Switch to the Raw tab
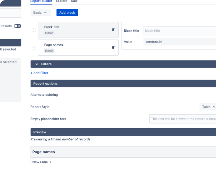This screenshot has height=171, width=216. (x=74, y=1)
